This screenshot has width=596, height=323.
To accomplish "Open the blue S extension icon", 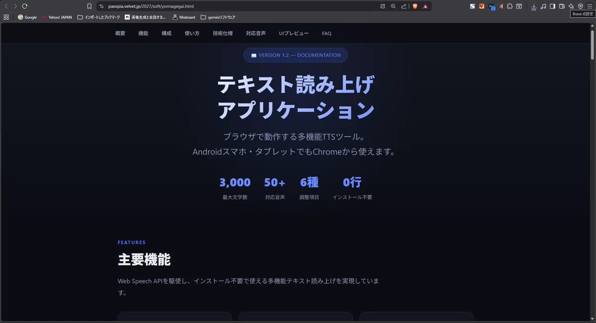I will [x=472, y=6].
